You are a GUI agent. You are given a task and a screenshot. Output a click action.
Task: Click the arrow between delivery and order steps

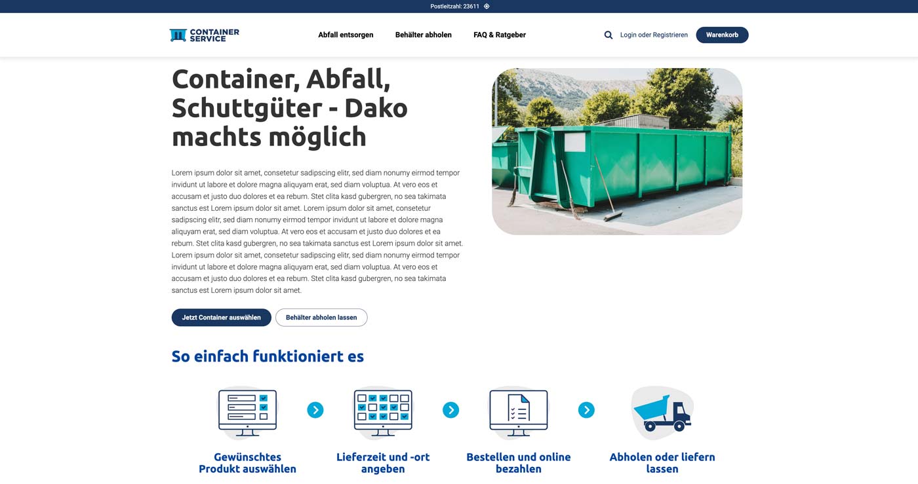[x=451, y=410]
